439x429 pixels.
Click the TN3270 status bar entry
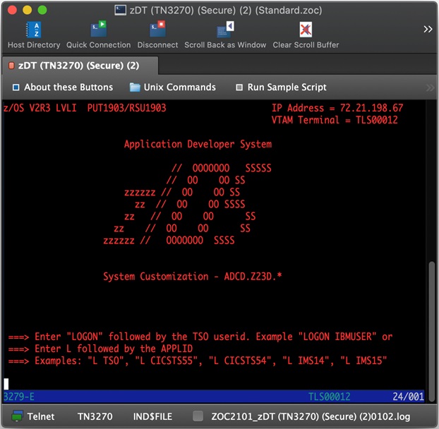point(95,416)
